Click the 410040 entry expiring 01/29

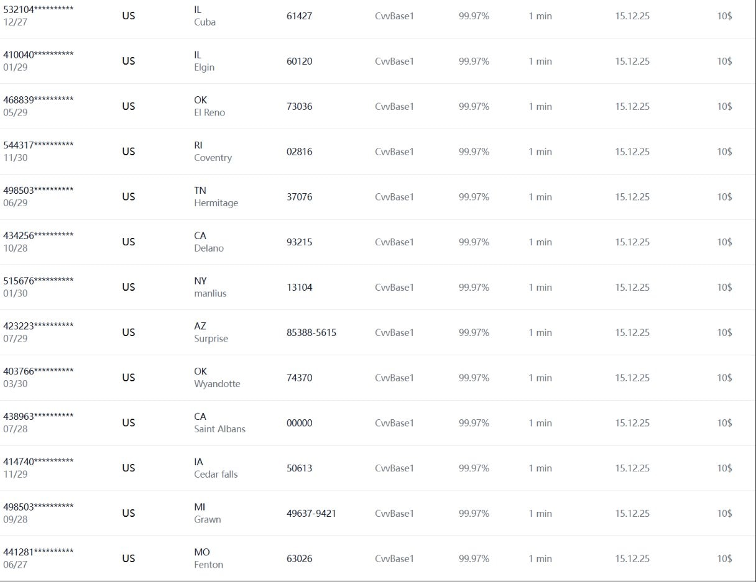pos(39,61)
